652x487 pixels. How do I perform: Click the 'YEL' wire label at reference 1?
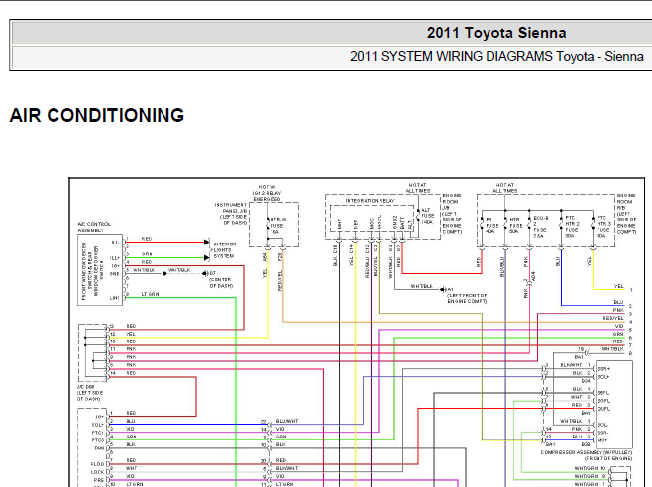pos(619,286)
